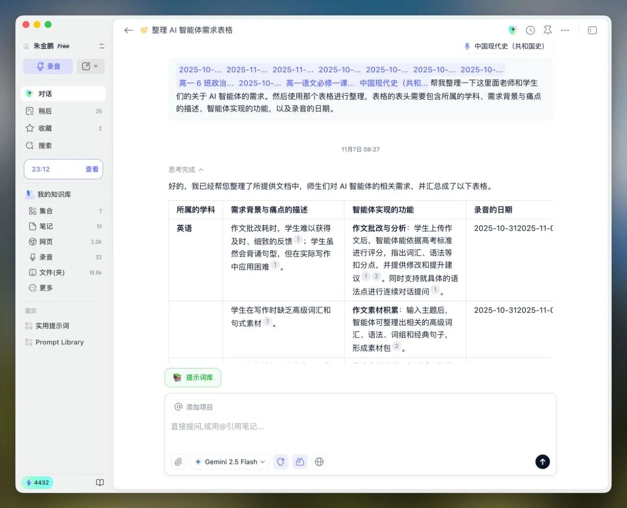Open 笔记 in my knowledge base
The width and height of the screenshot is (627, 508).
(x=46, y=226)
